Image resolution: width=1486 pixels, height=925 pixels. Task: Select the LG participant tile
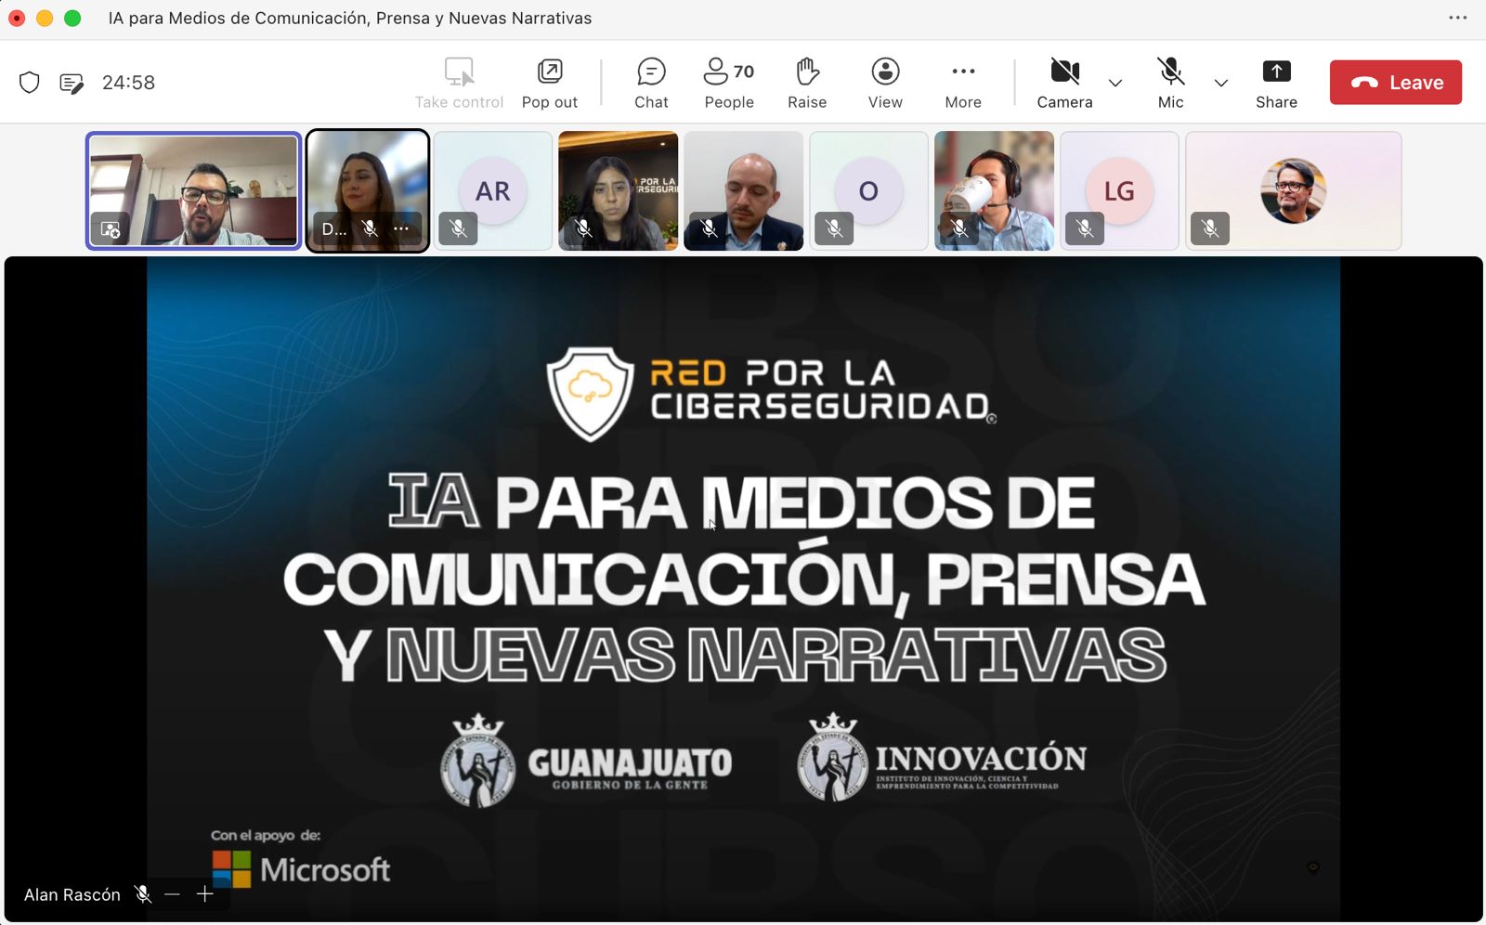1119,190
